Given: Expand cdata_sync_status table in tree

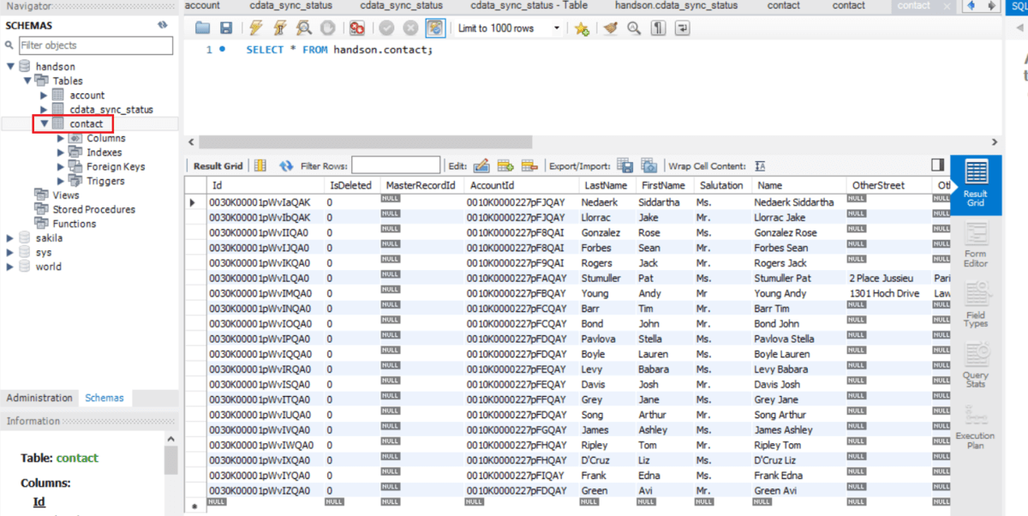Looking at the screenshot, I should (x=44, y=110).
